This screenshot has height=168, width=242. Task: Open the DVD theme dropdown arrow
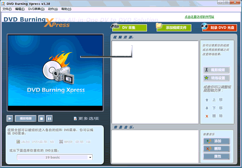click(x=90, y=157)
